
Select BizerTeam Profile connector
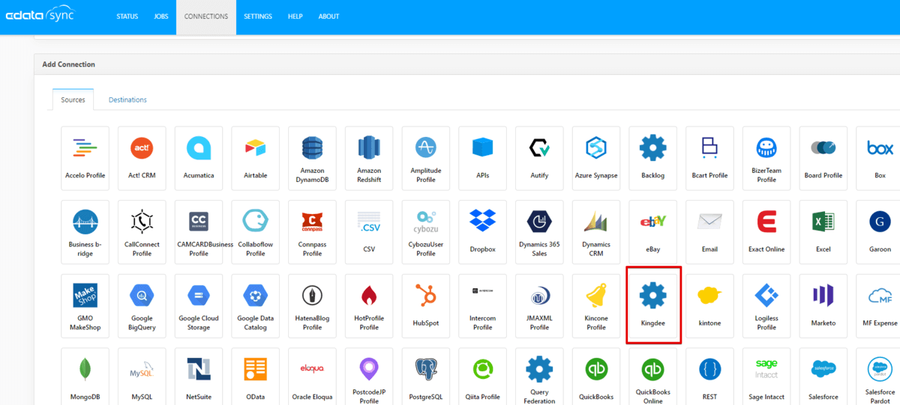766,158
